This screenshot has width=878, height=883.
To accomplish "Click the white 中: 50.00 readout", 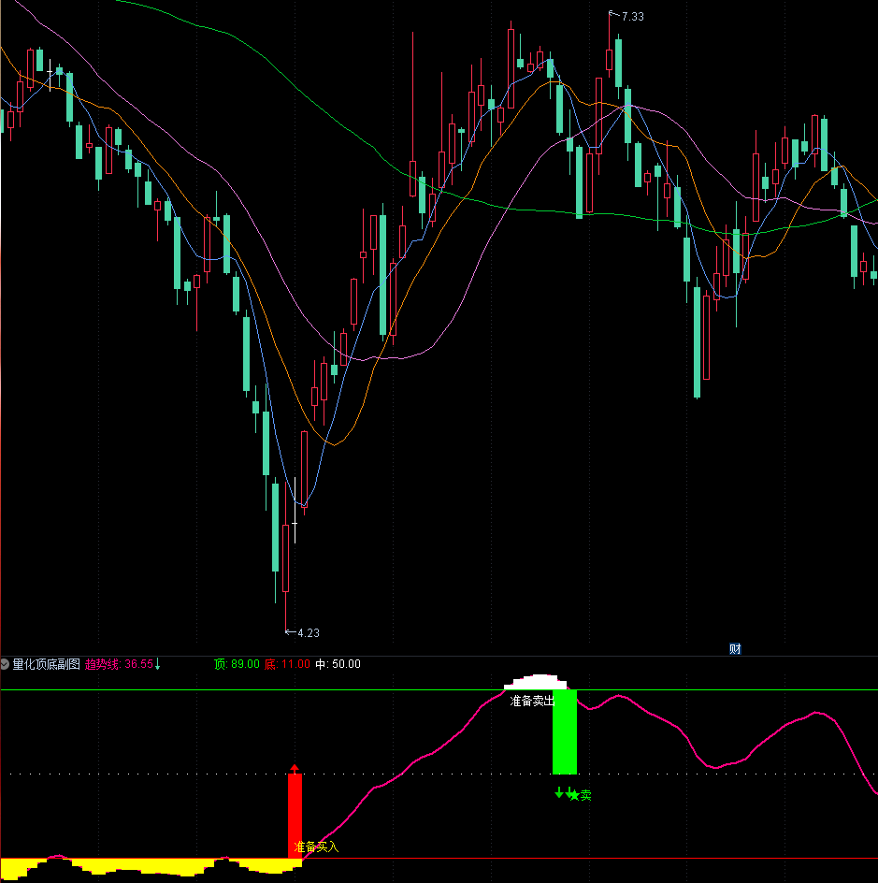I will click(338, 664).
